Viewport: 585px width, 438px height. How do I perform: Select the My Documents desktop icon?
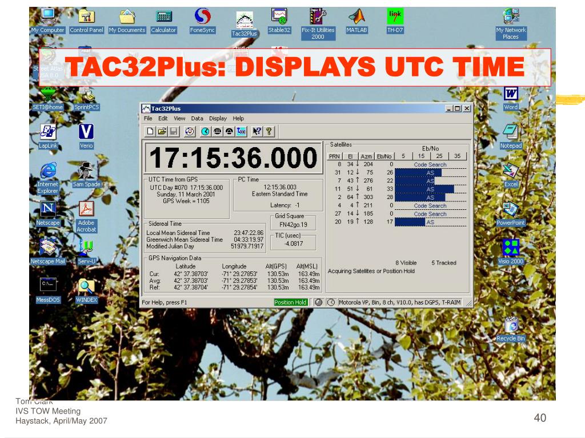tap(127, 21)
